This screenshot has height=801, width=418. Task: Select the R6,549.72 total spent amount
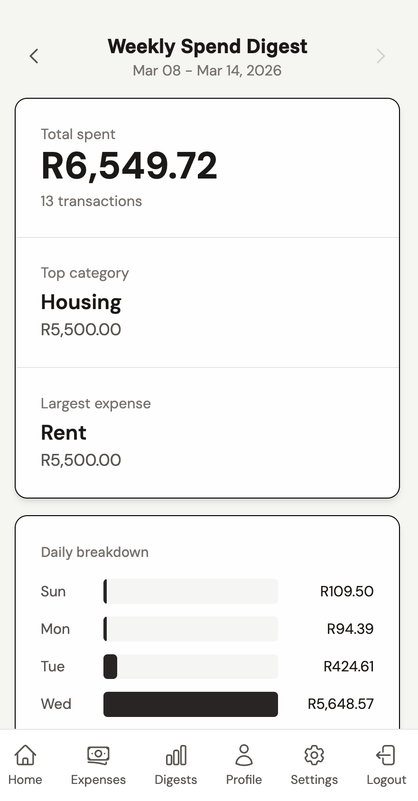[129, 166]
